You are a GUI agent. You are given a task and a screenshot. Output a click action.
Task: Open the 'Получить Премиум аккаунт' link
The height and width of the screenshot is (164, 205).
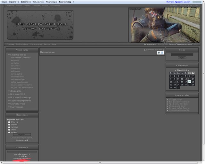point(178,2)
